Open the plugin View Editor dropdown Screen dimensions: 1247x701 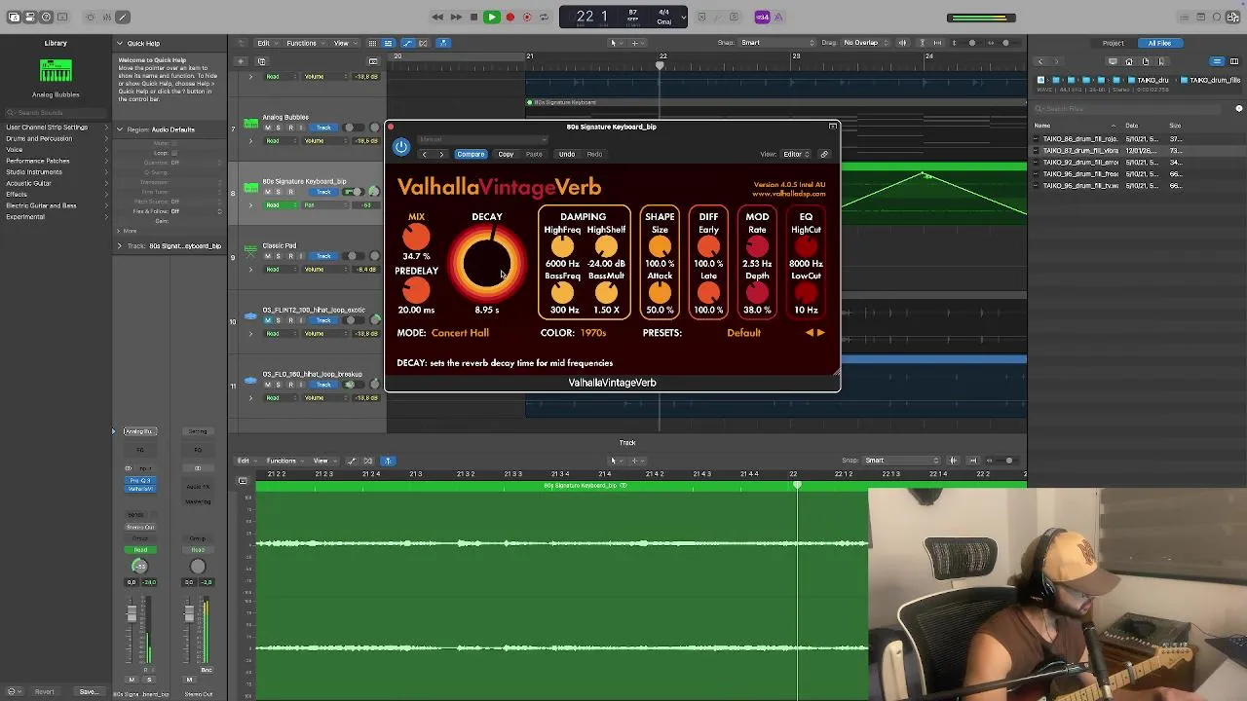[x=796, y=154]
